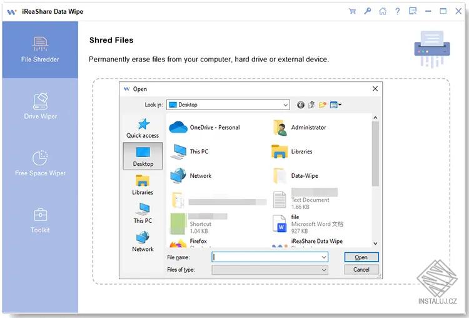Screen dimensions: 469x318
Task: Select Network in places bar
Action: tap(143, 242)
